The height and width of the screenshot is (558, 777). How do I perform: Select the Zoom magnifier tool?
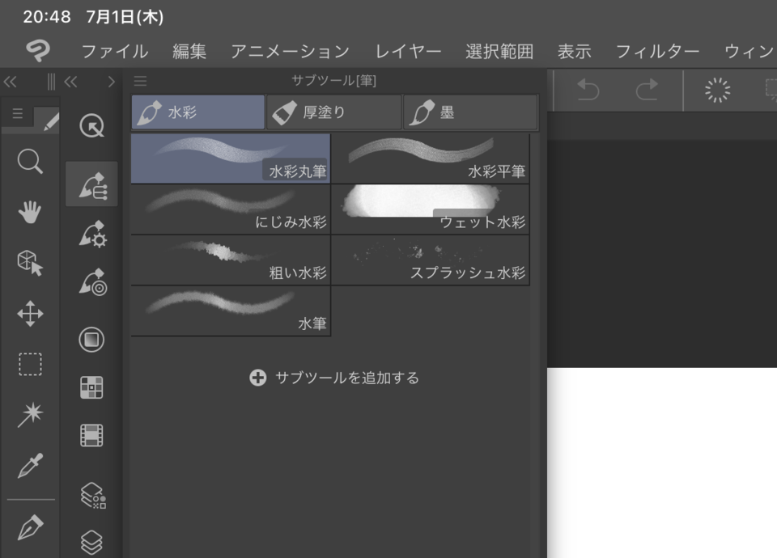pyautogui.click(x=30, y=161)
